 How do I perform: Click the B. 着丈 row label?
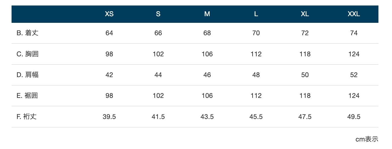click(x=27, y=33)
